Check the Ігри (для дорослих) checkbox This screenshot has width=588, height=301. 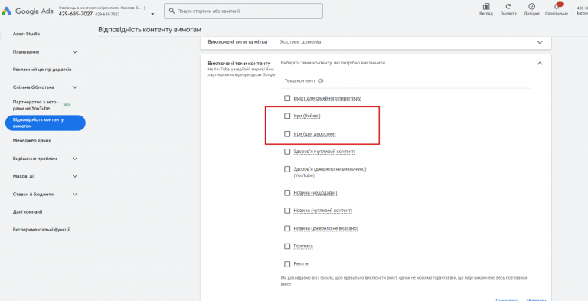pyautogui.click(x=287, y=133)
